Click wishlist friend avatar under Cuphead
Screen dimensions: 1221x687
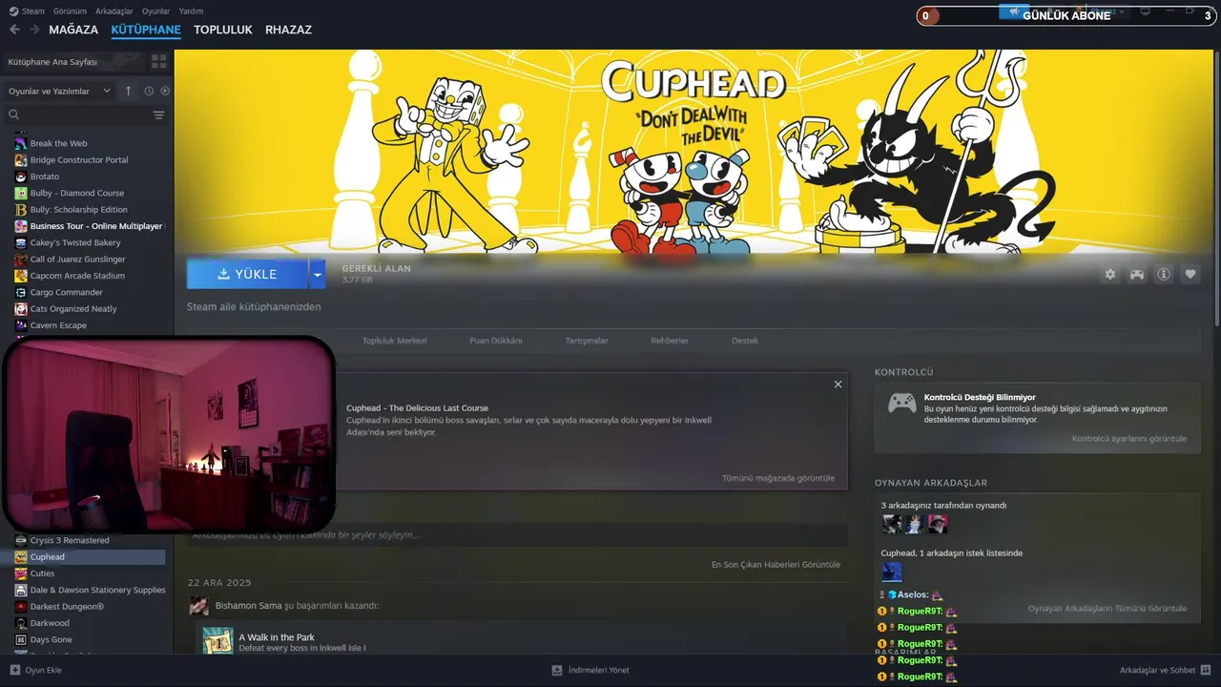pos(892,572)
